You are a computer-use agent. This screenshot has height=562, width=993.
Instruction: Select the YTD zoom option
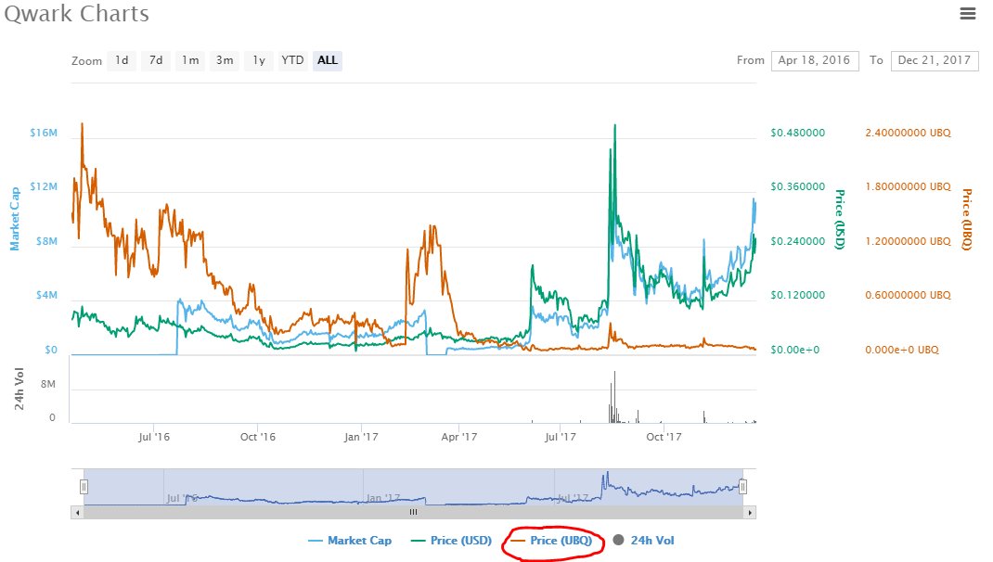coord(291,60)
